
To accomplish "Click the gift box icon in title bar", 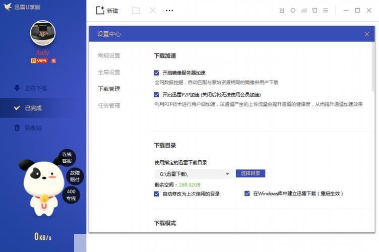I will (282, 11).
